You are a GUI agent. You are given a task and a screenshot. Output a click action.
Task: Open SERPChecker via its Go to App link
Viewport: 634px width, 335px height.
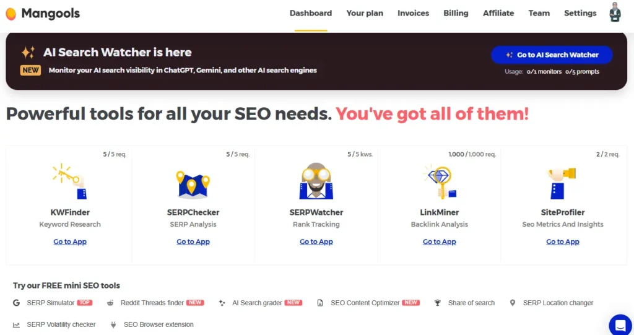coord(193,241)
